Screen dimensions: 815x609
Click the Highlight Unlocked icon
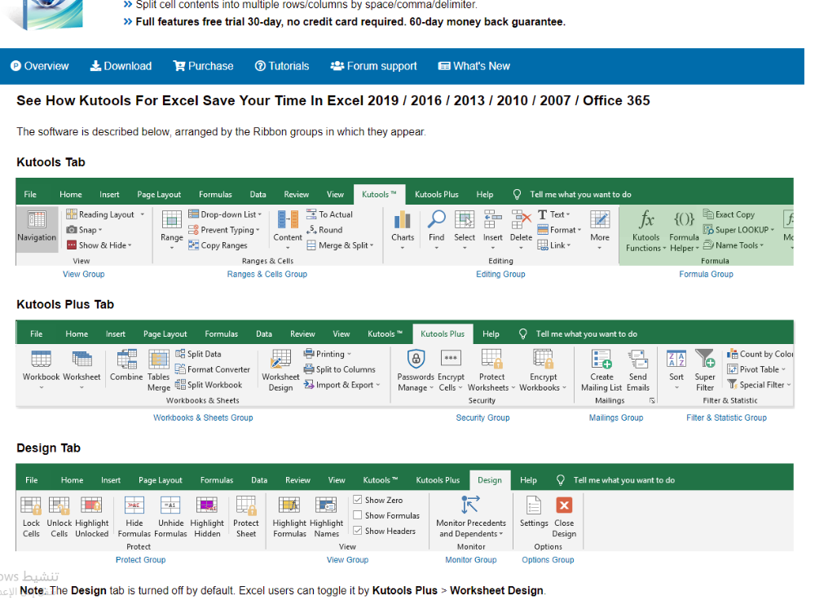click(91, 505)
